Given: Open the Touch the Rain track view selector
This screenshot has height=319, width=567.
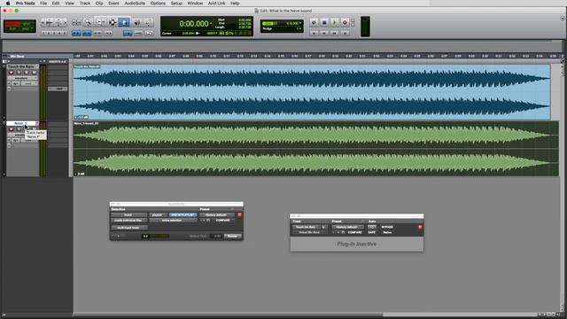Looking at the screenshot, I should pyautogui.click(x=22, y=78).
